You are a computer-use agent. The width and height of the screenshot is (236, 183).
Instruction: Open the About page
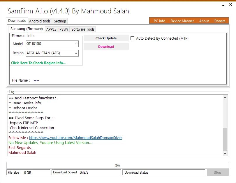tap(204, 21)
